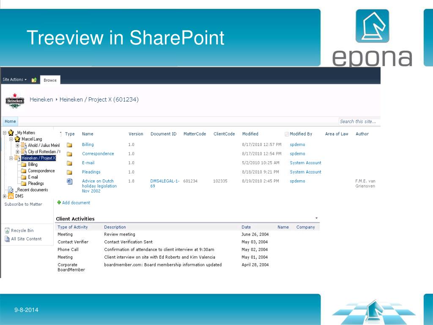The width and height of the screenshot is (433, 325).
Task: Click the Billing folder icon in treeview
Action: point(24,165)
